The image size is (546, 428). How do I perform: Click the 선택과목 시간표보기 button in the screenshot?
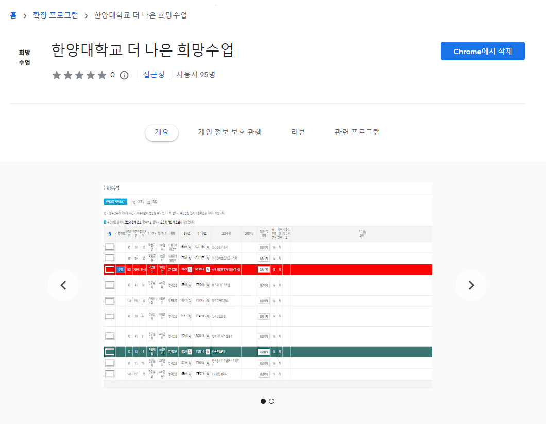pos(114,202)
